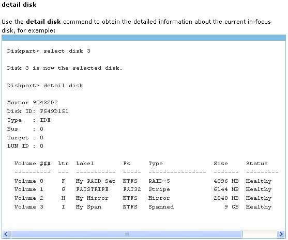Screen dimensions: 288x240
Task: Click the 'Volume ###' column header
Action: click(33, 164)
